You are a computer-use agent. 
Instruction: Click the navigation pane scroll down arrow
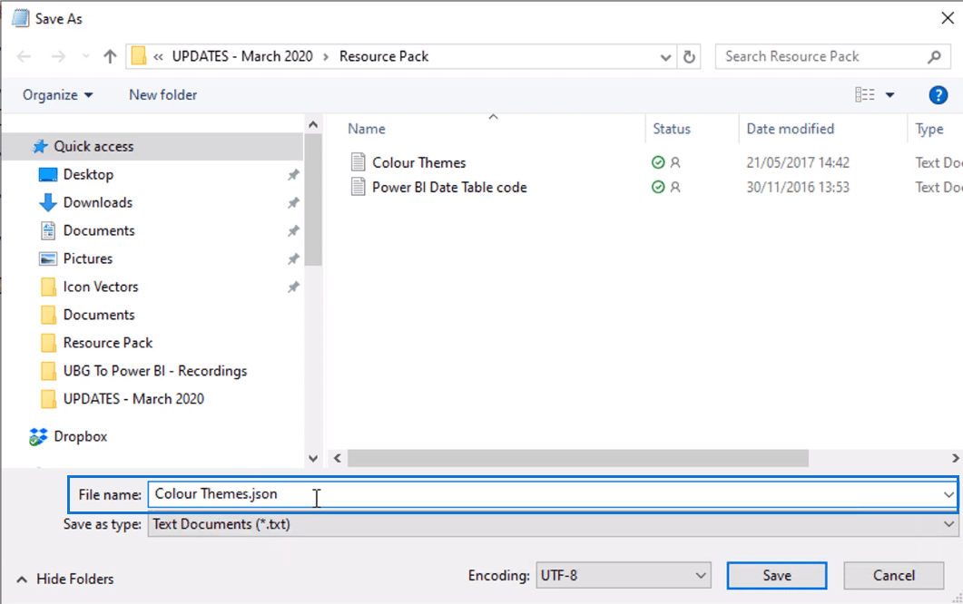[x=313, y=459]
